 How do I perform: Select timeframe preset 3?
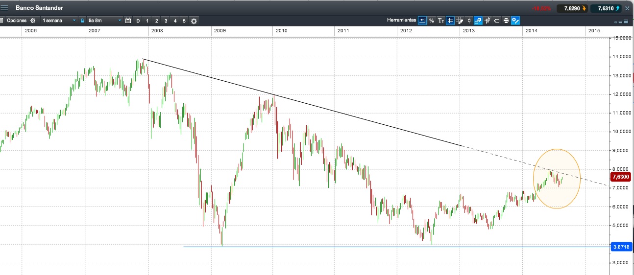[166, 21]
